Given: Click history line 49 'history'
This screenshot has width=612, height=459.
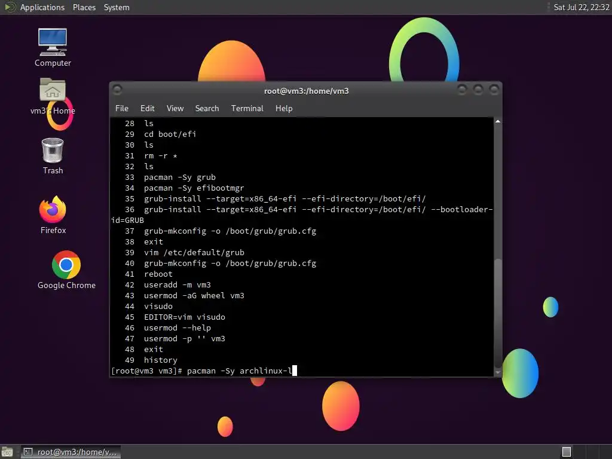Looking at the screenshot, I should coord(160,360).
